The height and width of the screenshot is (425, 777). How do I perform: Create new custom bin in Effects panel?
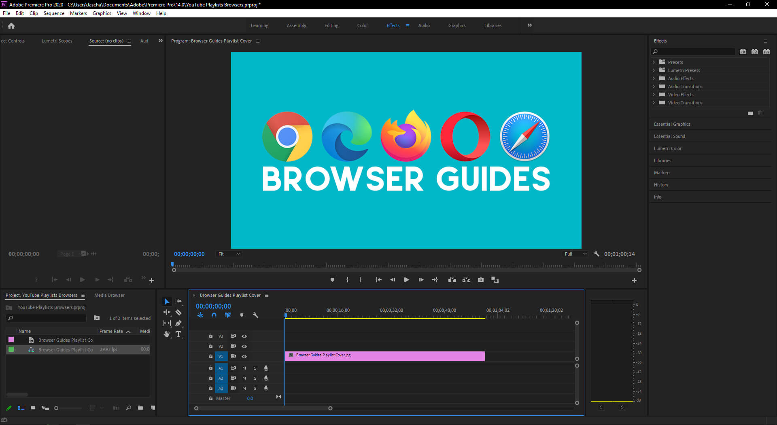coord(750,113)
